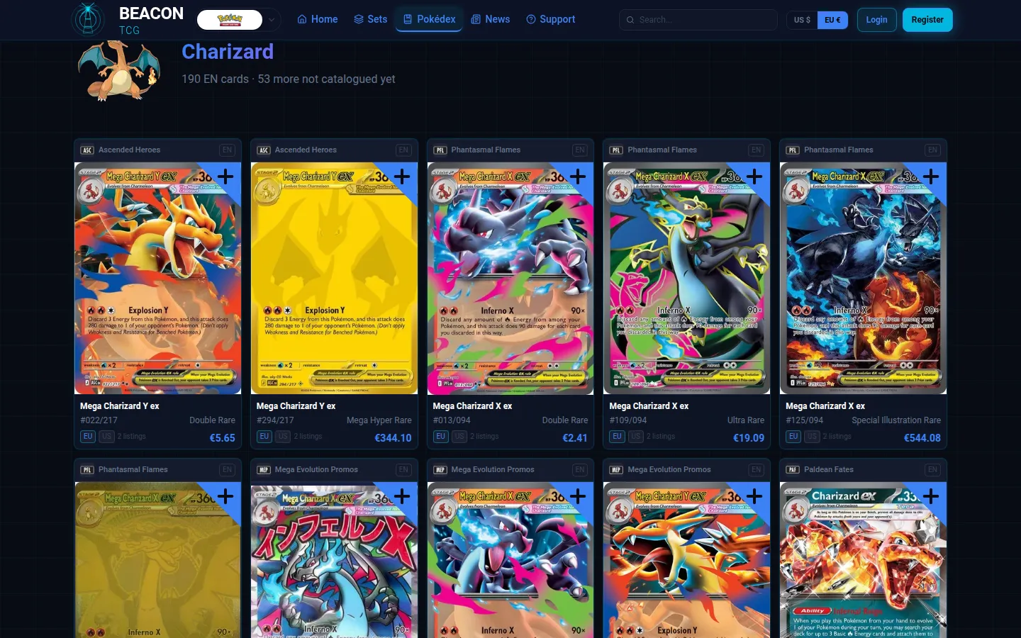
Task: Toggle the US listing badge on the €544.08 card
Action: point(812,437)
